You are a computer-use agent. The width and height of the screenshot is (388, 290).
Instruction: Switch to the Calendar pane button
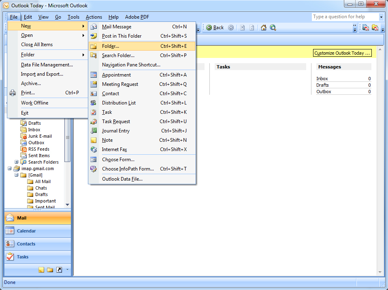(x=38, y=231)
